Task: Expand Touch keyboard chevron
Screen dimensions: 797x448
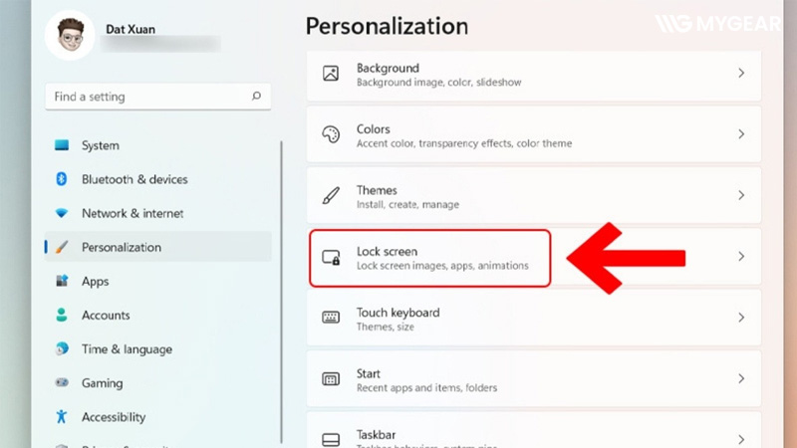Action: (x=740, y=318)
